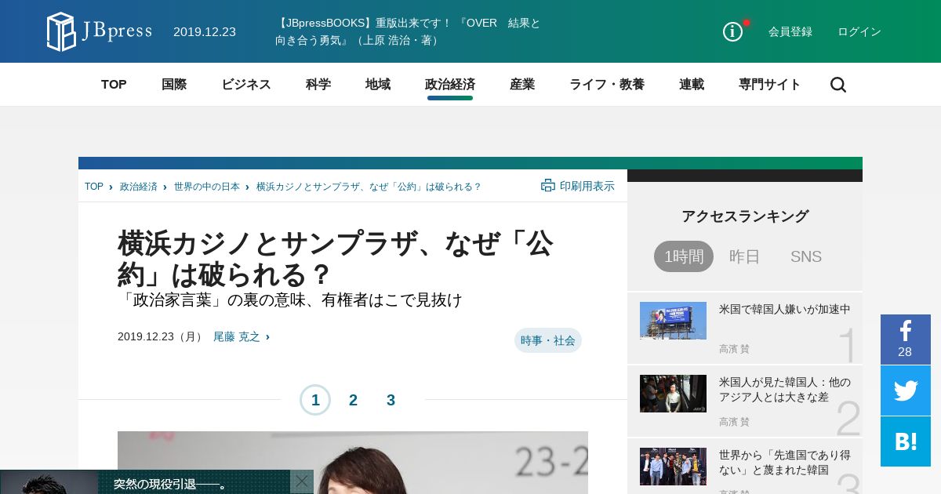Click TOP in the breadcrumb
Screen dimensions: 941x494
click(x=94, y=187)
